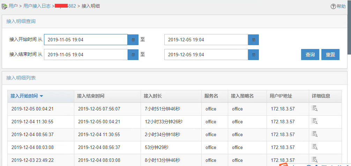Open calendar for access start time end date

coord(253,40)
